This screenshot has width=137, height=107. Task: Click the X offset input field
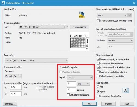tap(16, 87)
